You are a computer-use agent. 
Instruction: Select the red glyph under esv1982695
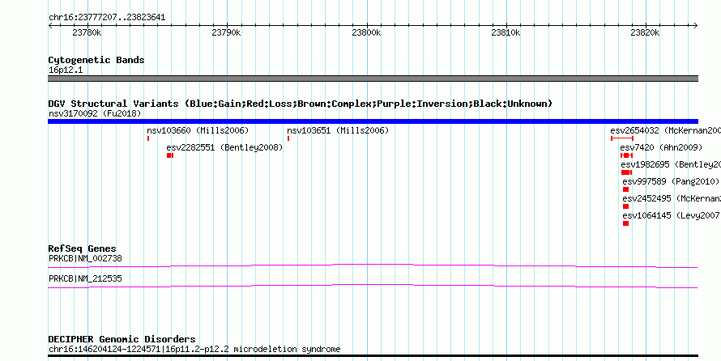click(626, 172)
